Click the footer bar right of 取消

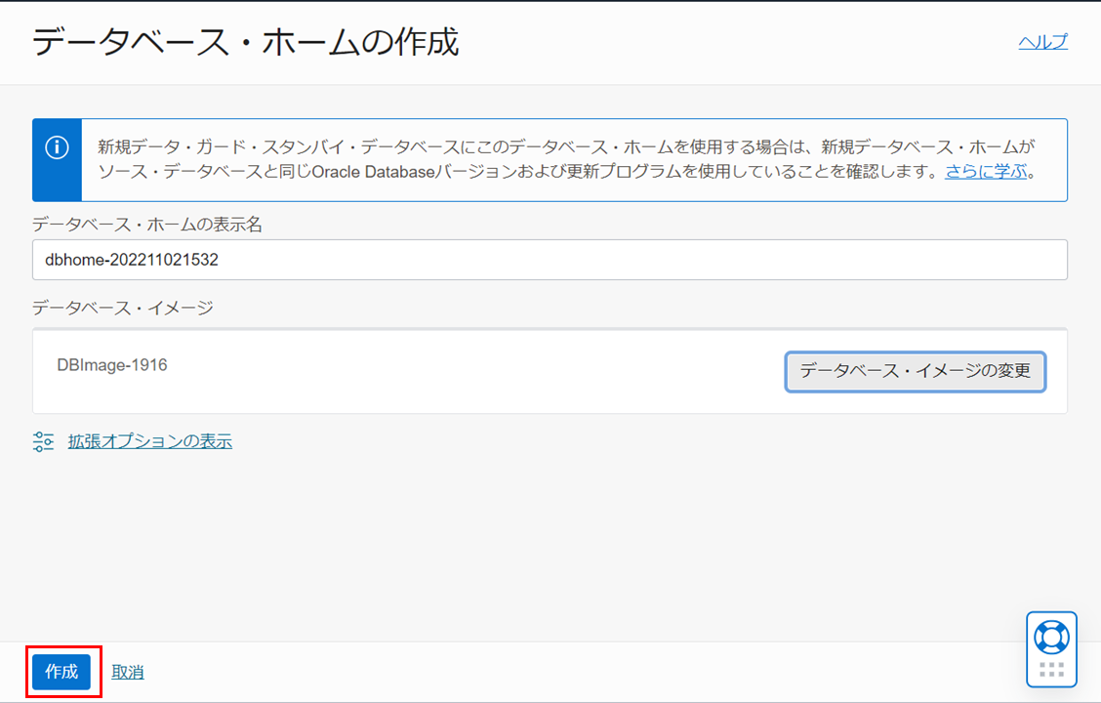point(586,672)
